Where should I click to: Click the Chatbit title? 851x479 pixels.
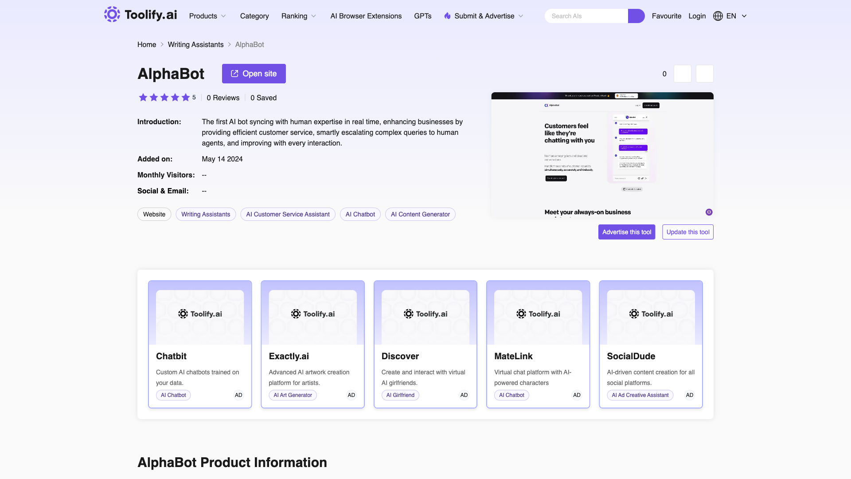171,356
